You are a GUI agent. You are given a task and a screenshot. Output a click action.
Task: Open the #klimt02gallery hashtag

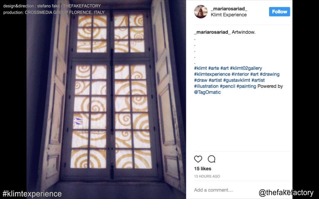pos(246,68)
